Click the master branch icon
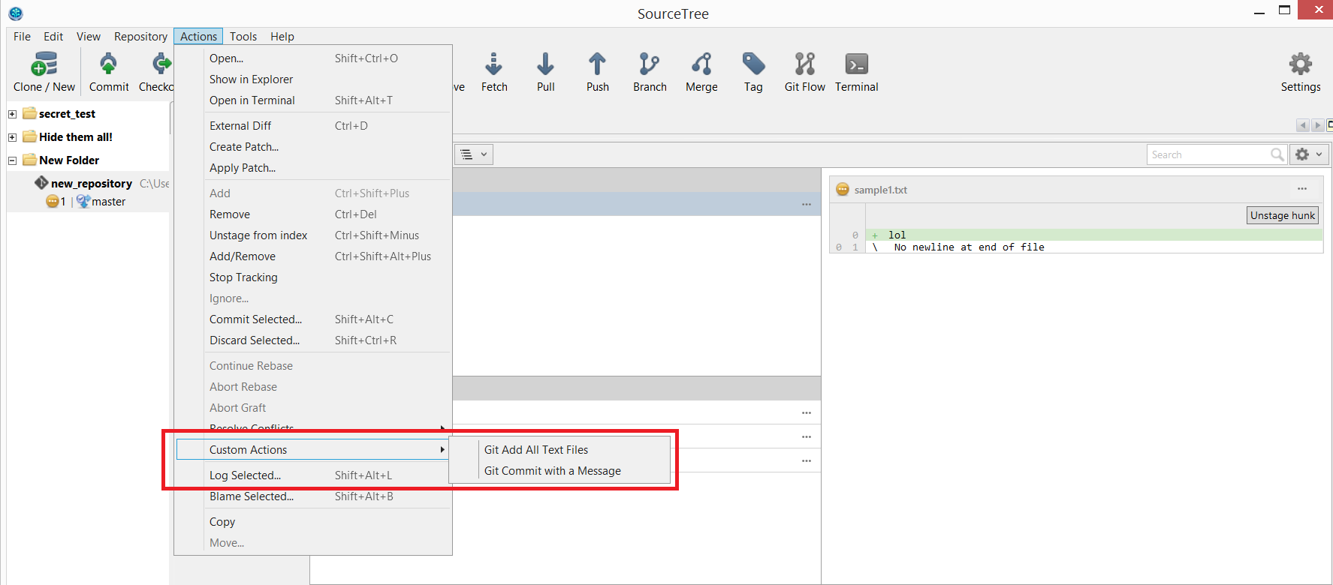This screenshot has height=585, width=1333. (x=83, y=201)
